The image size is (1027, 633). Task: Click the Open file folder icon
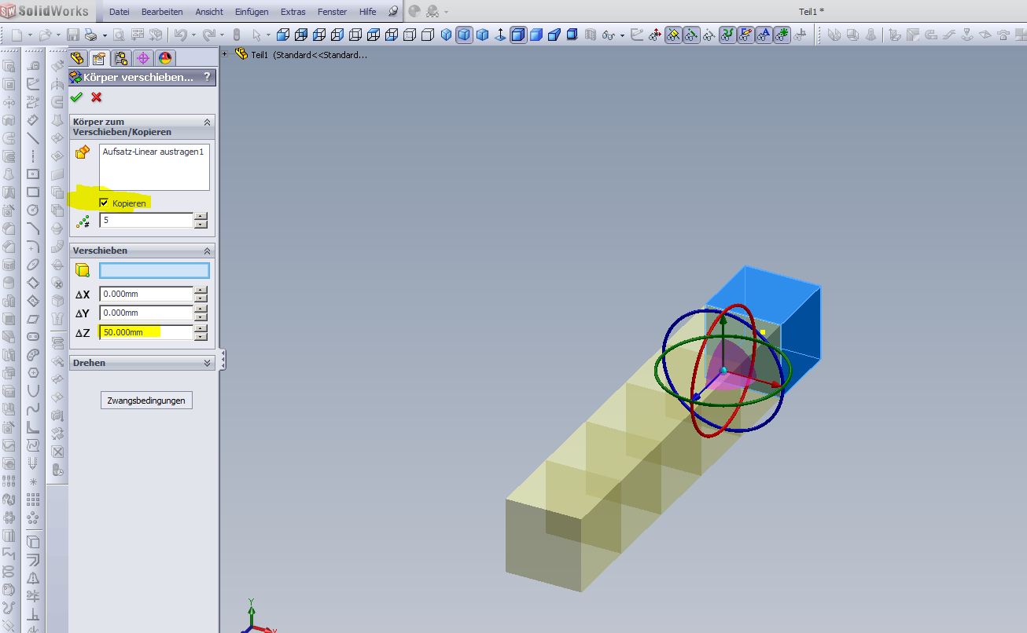click(x=45, y=35)
